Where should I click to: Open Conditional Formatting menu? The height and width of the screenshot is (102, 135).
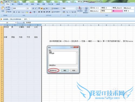click(80, 10)
